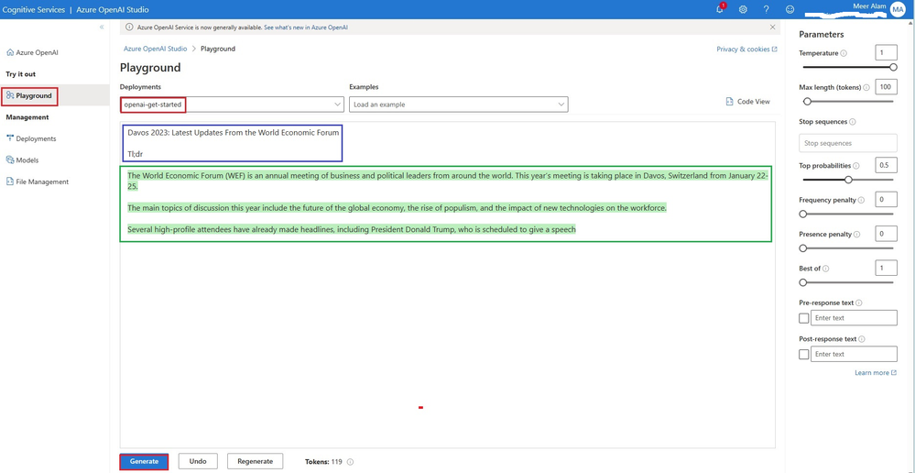The image size is (915, 473).
Task: Click the Parameters heading
Action: (x=821, y=35)
